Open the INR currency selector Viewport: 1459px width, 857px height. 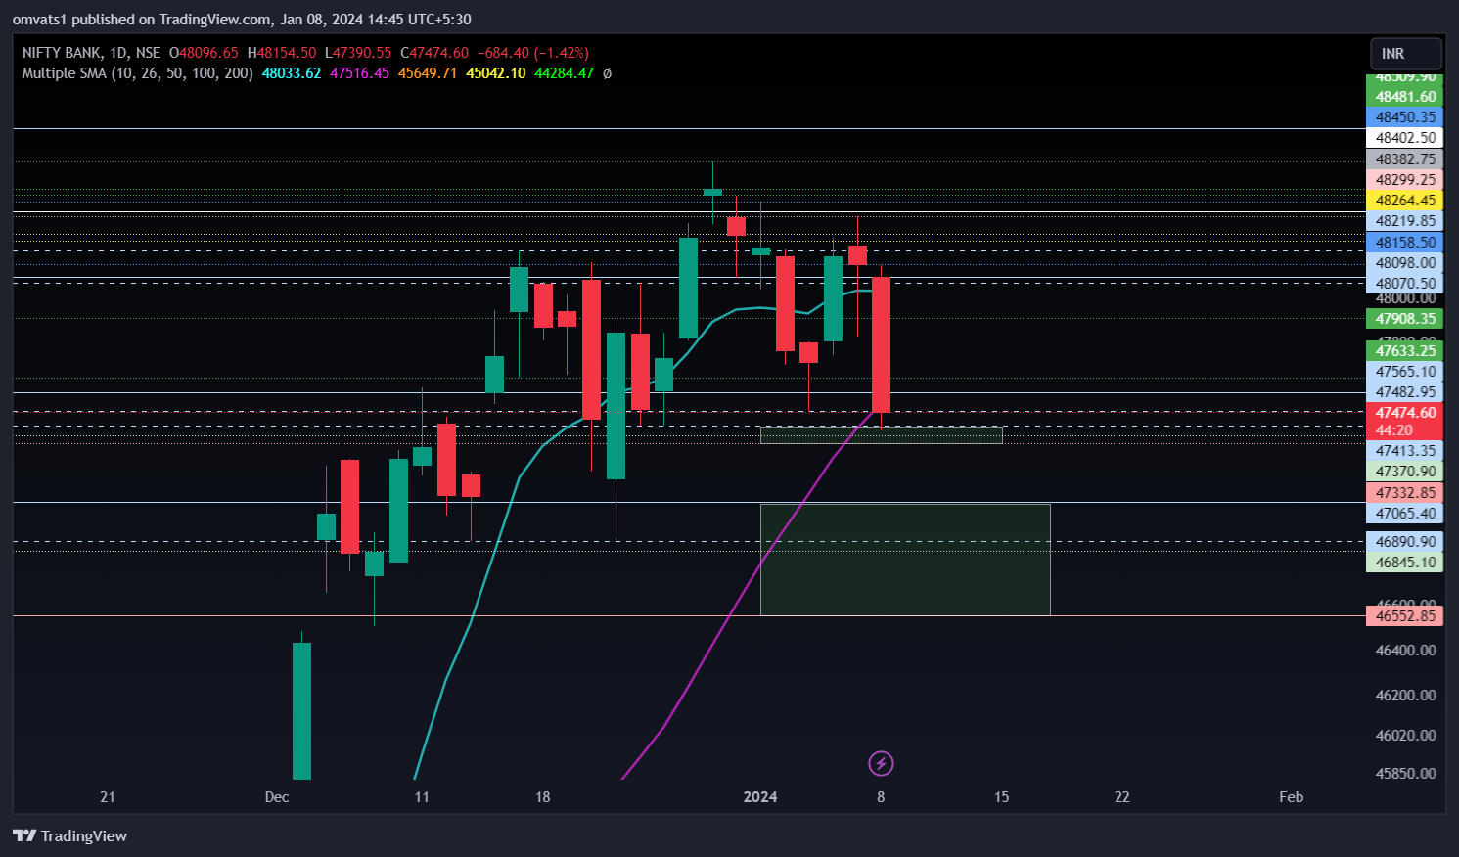[x=1406, y=54]
